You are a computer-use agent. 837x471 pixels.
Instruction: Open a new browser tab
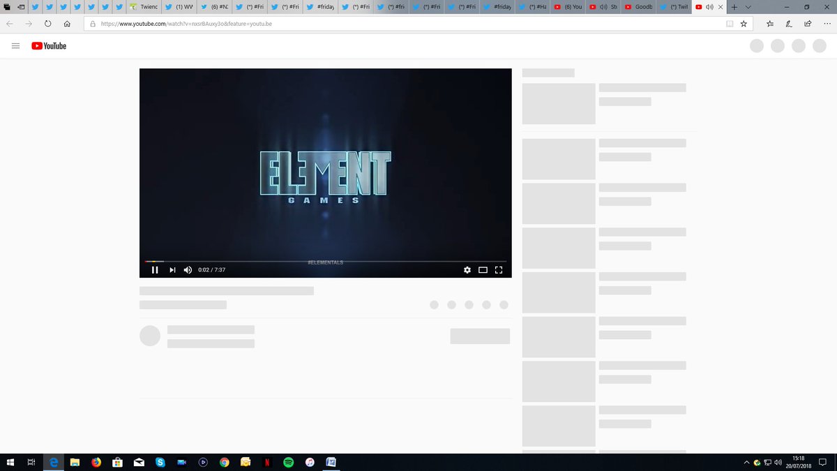pyautogui.click(x=734, y=6)
